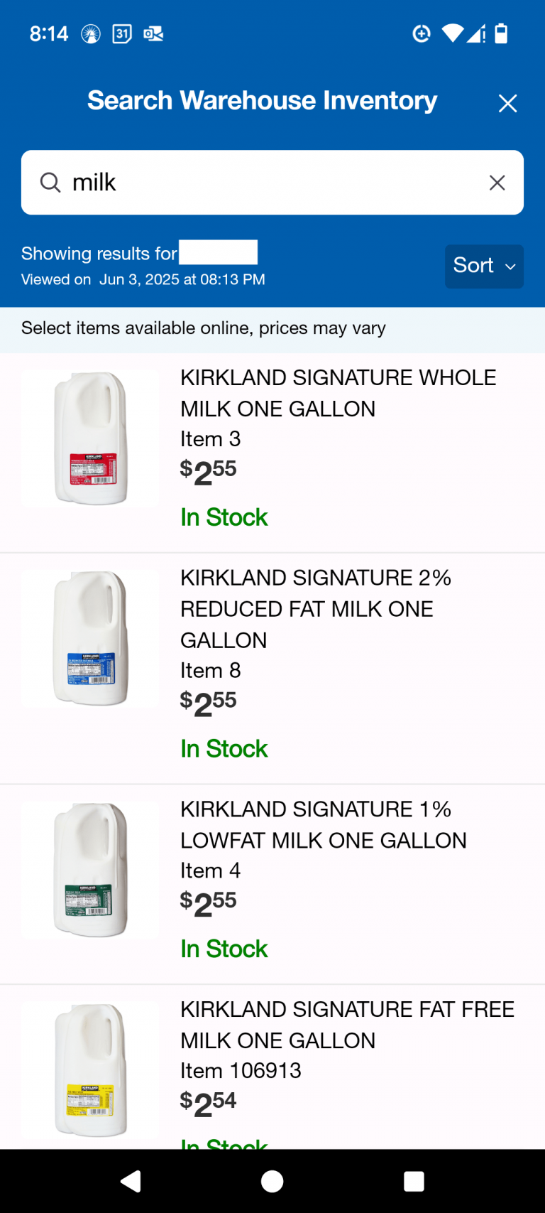The height and width of the screenshot is (1213, 545).
Task: Open the 2% reduced fat milk thumbnail
Action: click(x=90, y=638)
